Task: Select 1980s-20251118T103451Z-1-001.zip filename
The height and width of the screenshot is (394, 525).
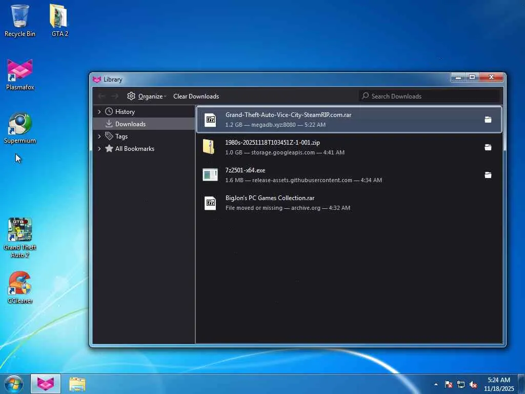Action: (x=273, y=143)
